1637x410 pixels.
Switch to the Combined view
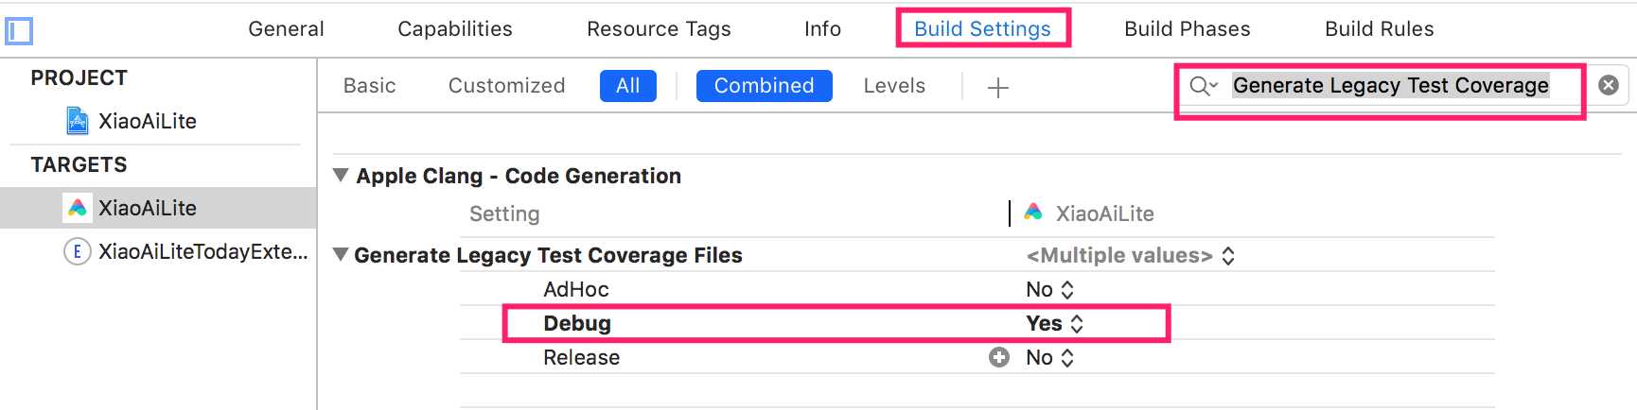[x=765, y=86]
